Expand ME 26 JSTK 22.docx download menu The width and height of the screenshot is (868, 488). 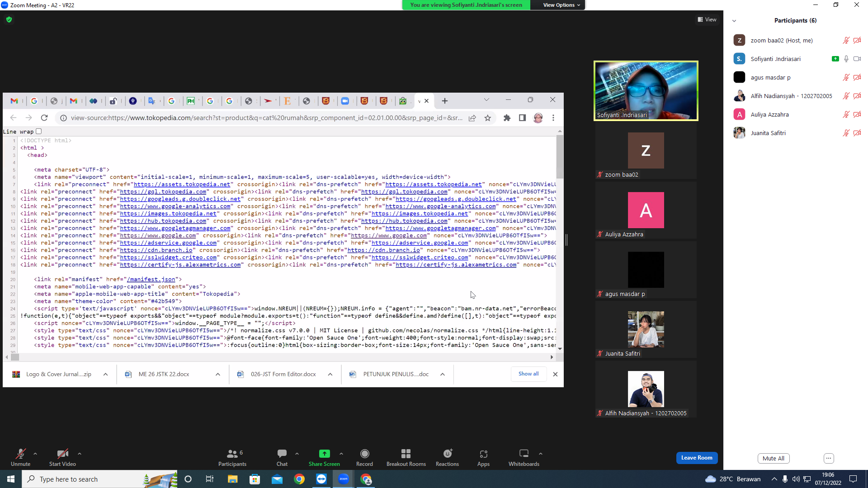point(218,374)
